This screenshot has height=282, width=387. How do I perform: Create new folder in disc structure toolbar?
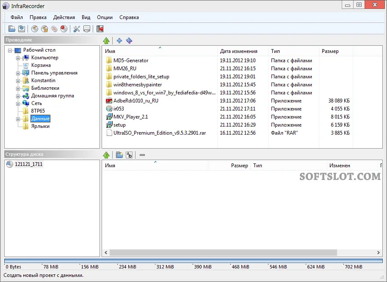(x=119, y=155)
